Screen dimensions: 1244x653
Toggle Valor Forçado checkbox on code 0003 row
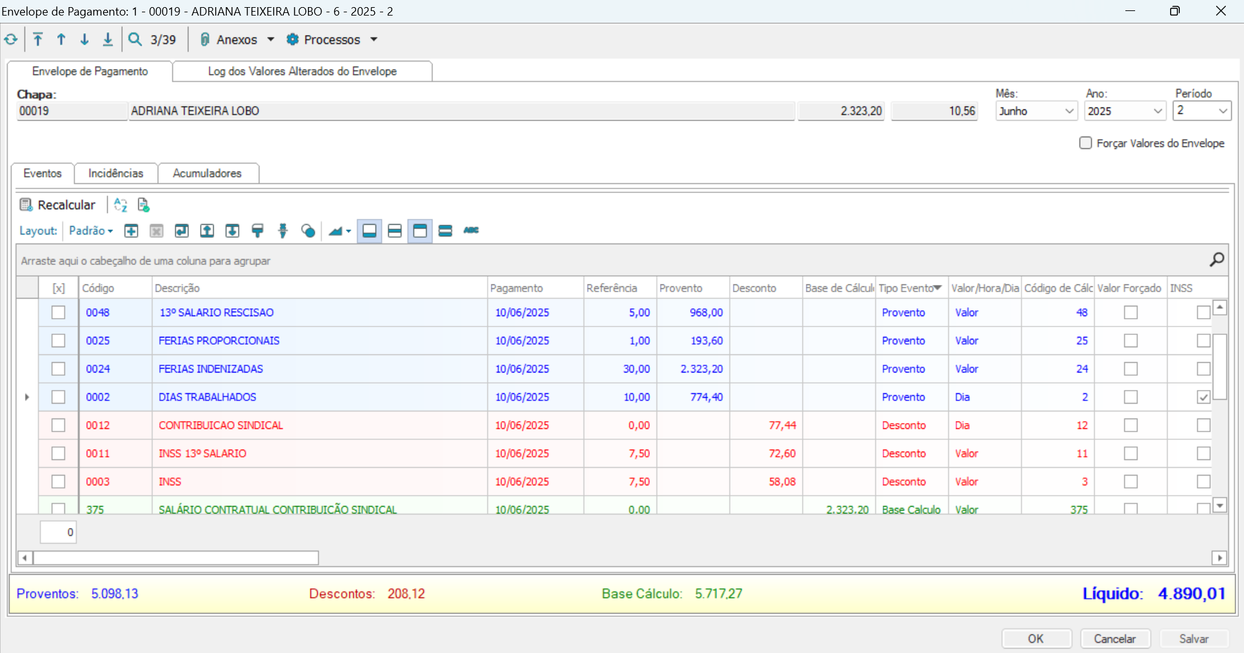pos(1131,481)
